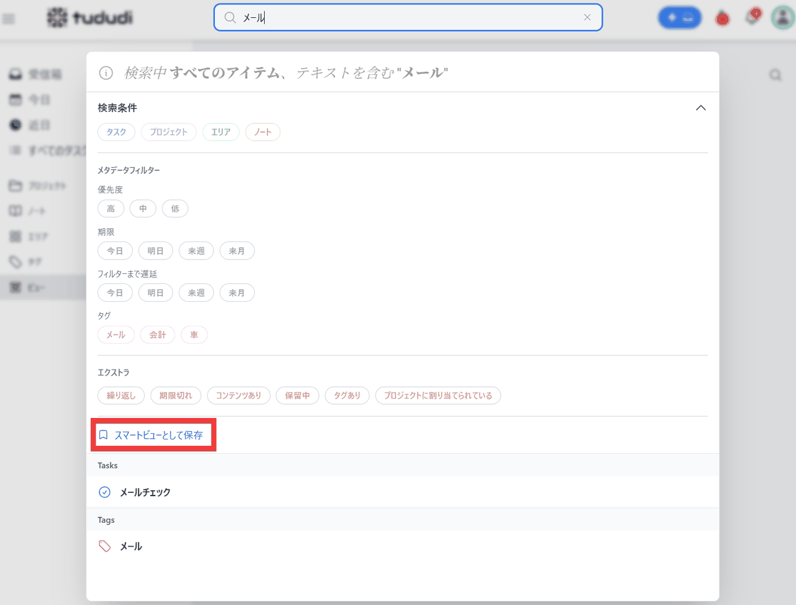The width and height of the screenshot is (796, 605).
Task: Enable the コンテンツあり extra filter
Action: point(239,395)
